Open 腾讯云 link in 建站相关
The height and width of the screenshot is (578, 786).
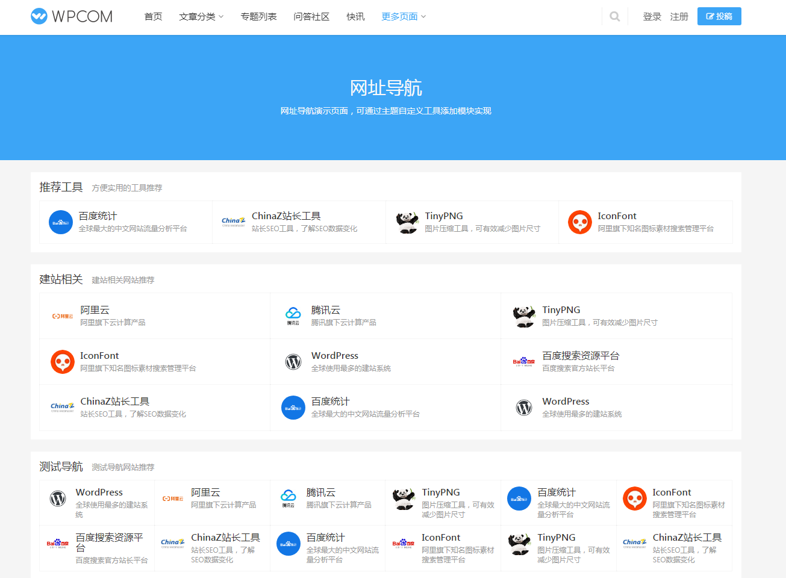point(326,310)
